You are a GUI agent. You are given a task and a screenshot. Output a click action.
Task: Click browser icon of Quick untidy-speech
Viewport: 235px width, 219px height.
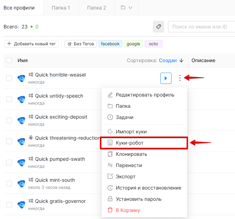point(21,99)
